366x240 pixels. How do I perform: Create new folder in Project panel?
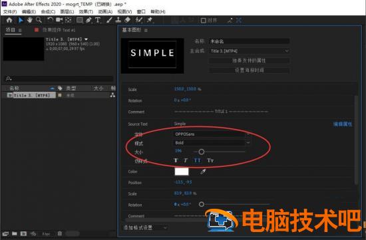tap(15, 233)
